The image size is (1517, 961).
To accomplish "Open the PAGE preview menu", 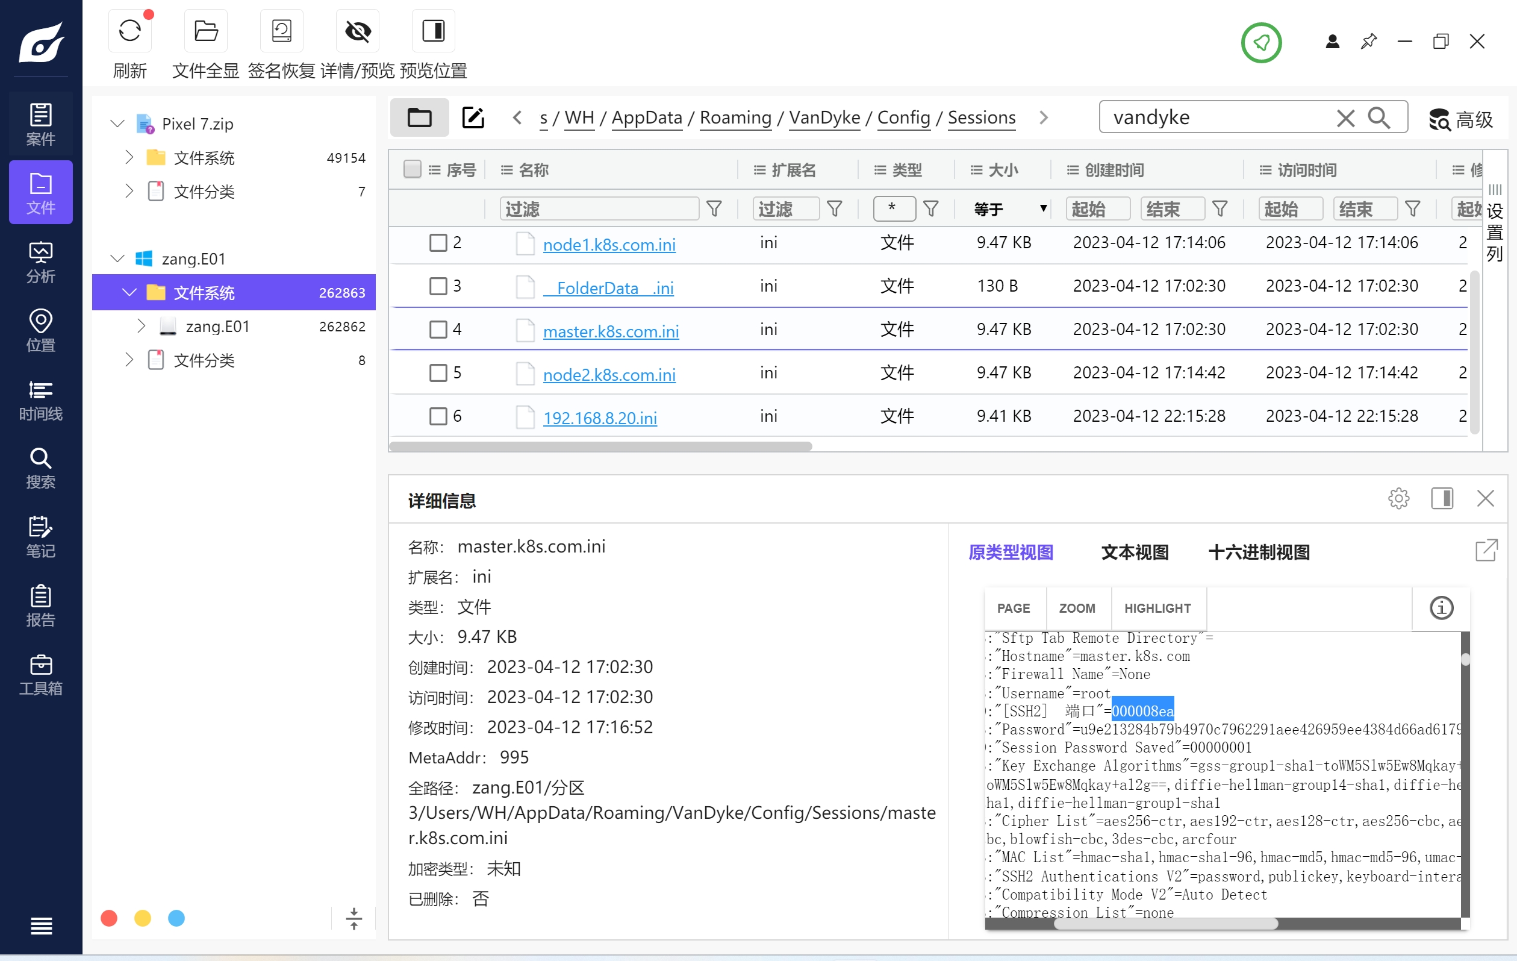I will point(1014,608).
